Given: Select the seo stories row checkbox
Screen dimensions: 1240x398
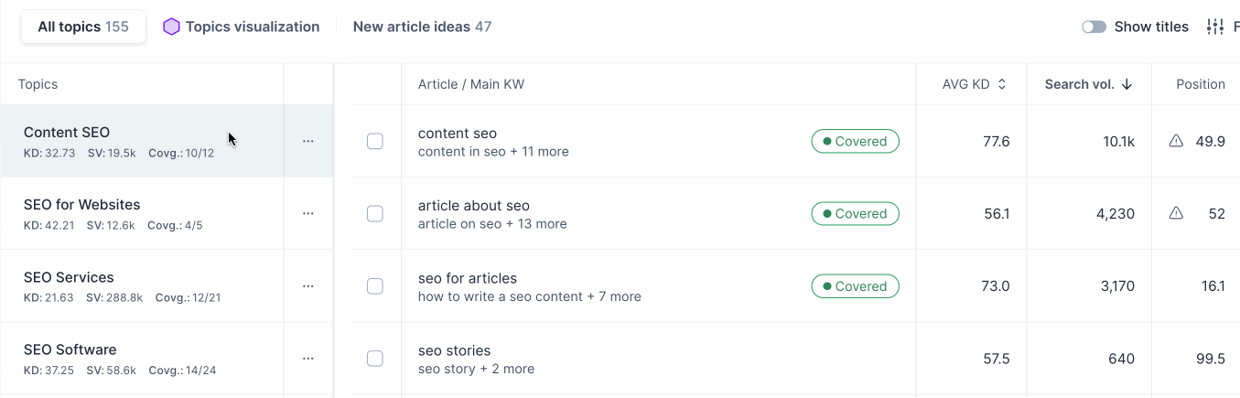Looking at the screenshot, I should [374, 359].
